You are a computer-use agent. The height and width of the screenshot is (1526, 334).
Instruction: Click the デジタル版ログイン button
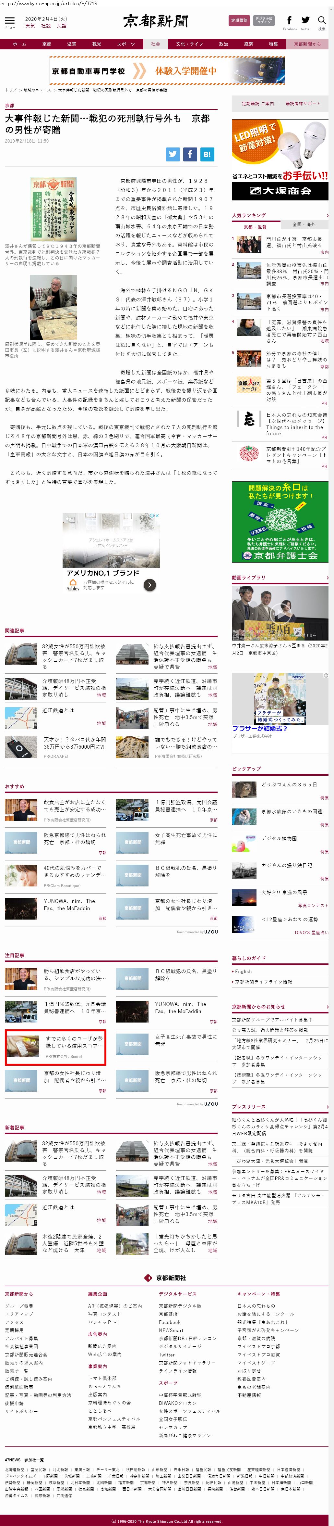[x=264, y=21]
